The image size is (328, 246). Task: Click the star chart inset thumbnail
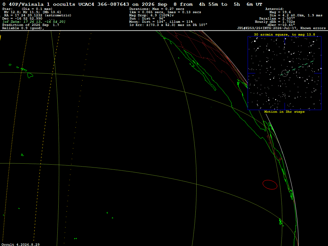284,73
